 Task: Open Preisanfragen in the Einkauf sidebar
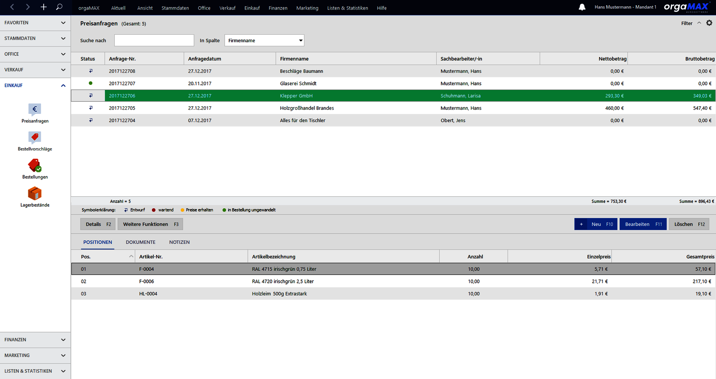35,113
